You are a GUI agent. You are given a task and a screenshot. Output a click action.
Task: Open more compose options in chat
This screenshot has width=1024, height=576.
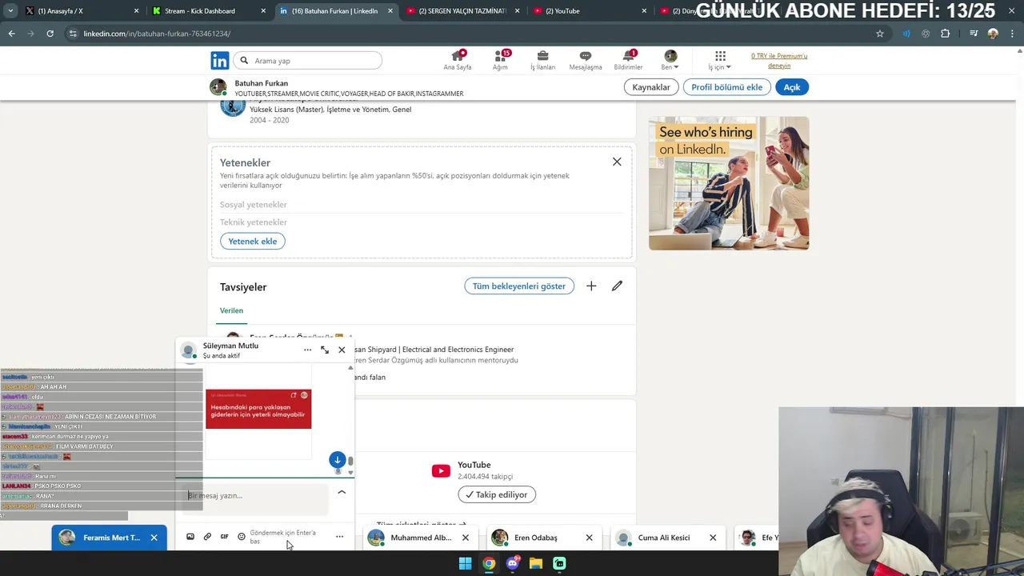339,537
